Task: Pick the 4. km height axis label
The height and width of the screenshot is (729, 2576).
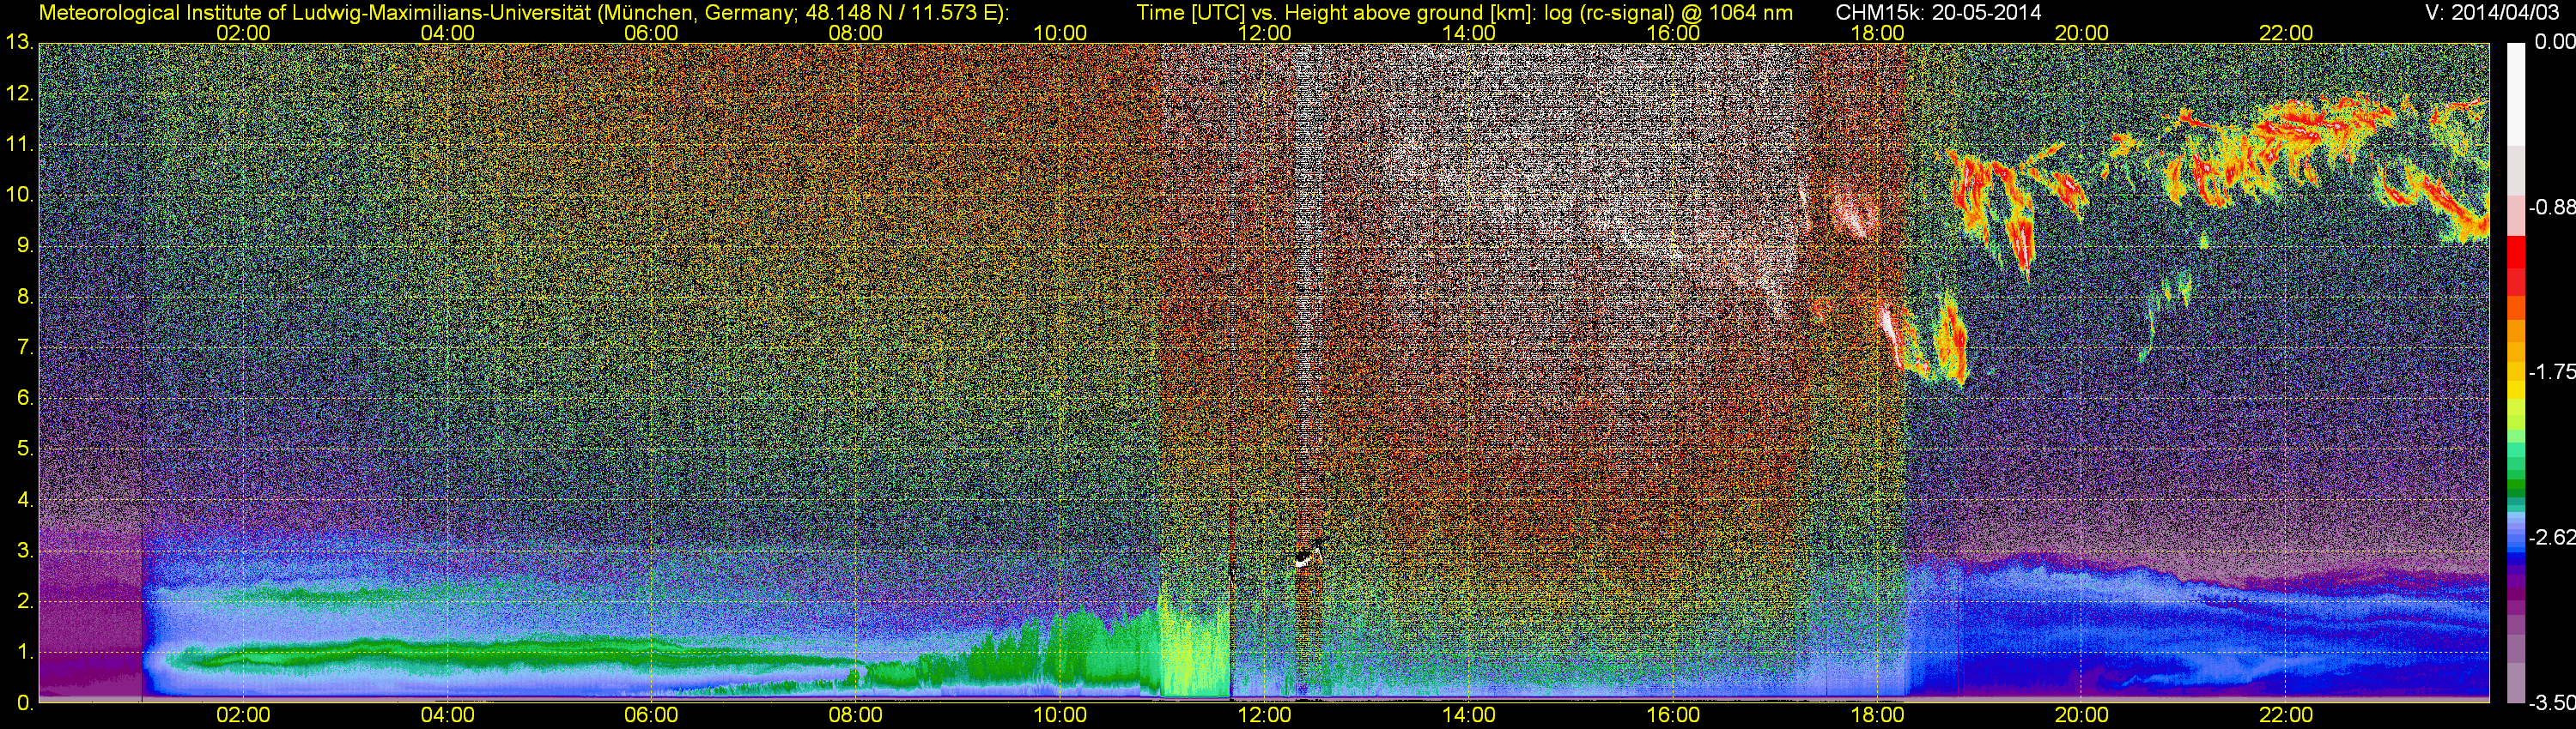Action: (x=25, y=499)
